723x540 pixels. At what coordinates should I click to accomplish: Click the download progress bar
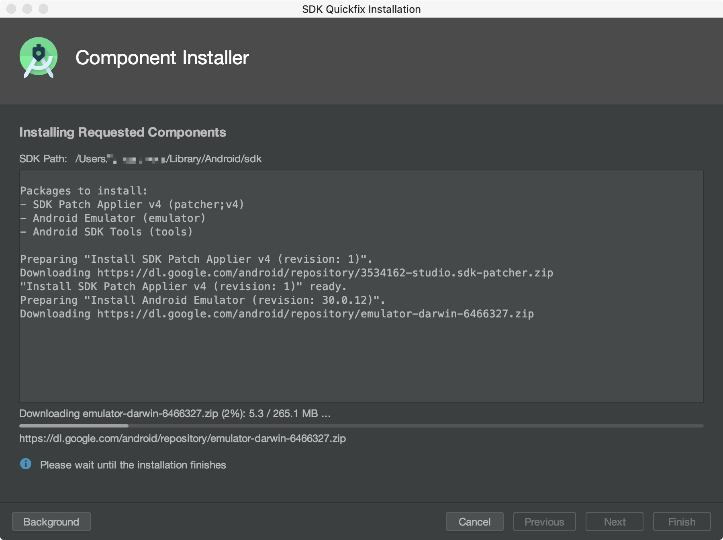coord(361,425)
